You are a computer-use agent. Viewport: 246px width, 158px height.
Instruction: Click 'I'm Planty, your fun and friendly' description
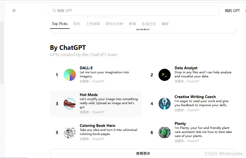click(x=203, y=132)
